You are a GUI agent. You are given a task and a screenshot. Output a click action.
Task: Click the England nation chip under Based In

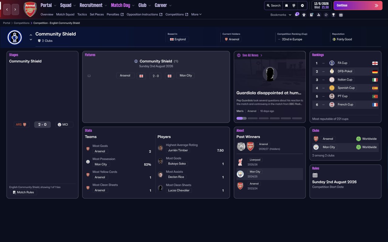tap(178, 39)
